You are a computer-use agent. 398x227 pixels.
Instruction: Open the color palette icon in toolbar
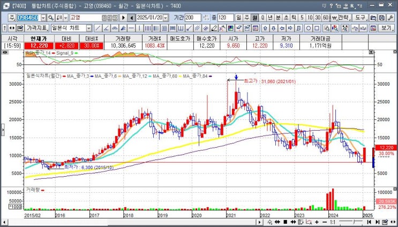click(230, 28)
